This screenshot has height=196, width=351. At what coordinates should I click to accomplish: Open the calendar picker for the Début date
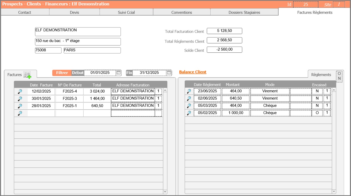[x=118, y=73]
